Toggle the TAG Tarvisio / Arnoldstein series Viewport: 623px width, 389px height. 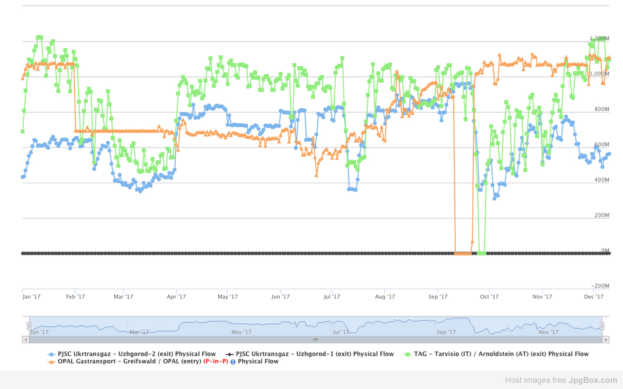coord(496,354)
